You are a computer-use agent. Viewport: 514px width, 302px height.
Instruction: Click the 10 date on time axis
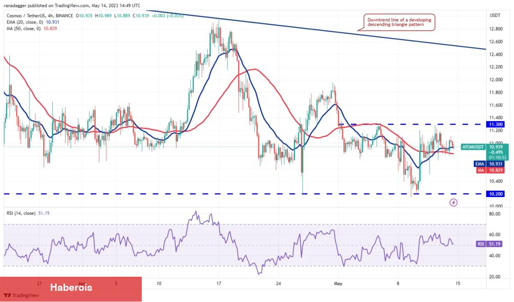click(158, 284)
